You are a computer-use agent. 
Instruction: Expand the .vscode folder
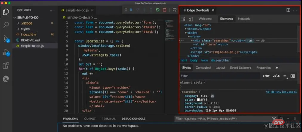[x=18, y=23]
